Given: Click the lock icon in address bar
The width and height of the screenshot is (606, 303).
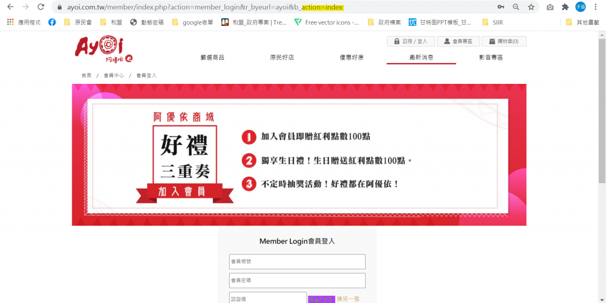Looking at the screenshot, I should tap(59, 7).
